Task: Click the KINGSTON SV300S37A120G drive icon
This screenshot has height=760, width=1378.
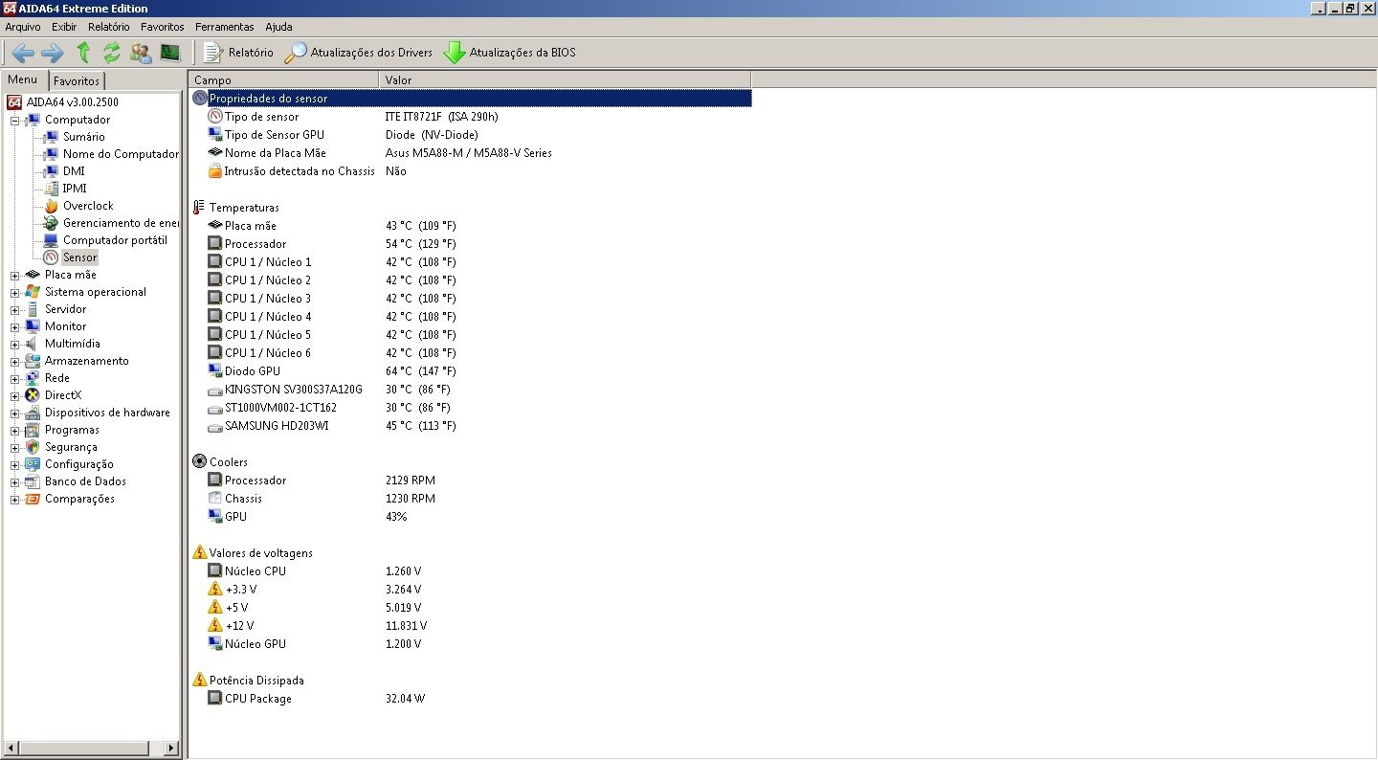Action: [x=215, y=390]
